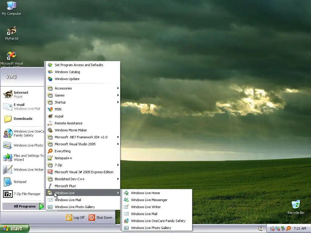Open Windows Live Mail in submenu
The width and height of the screenshot is (311, 233).
coord(157,214)
